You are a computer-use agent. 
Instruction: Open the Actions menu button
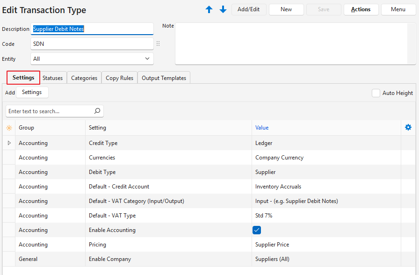[361, 10]
